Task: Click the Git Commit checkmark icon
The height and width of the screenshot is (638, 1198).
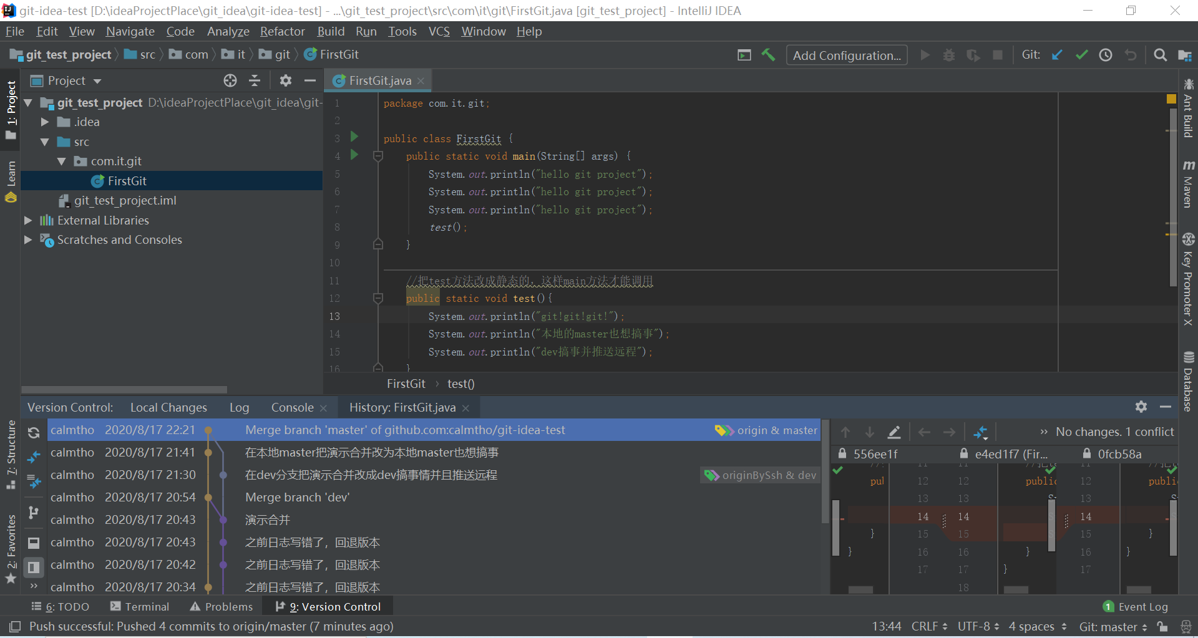Action: tap(1081, 55)
